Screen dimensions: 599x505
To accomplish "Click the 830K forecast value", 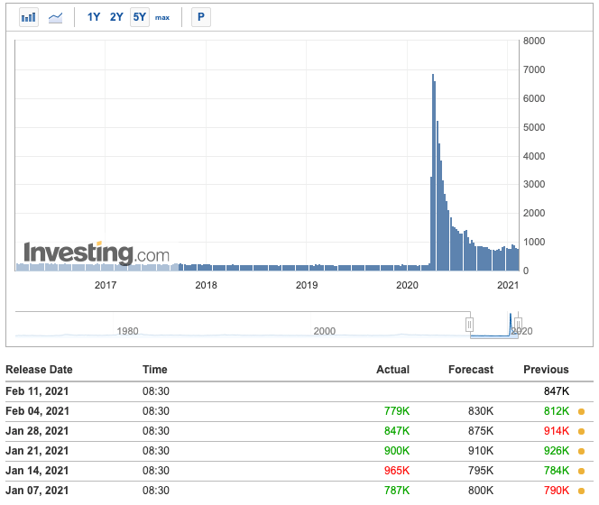I will pos(481,411).
